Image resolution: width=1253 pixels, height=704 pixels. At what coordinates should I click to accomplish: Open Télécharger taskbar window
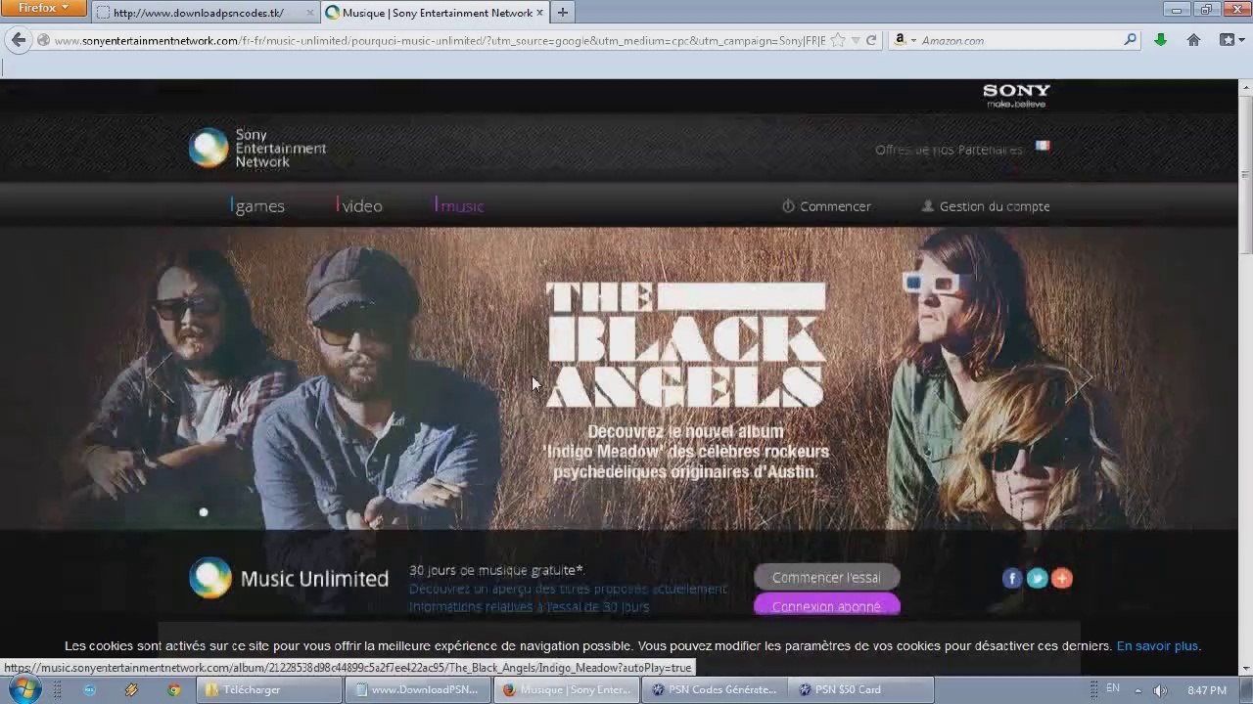pyautogui.click(x=268, y=689)
